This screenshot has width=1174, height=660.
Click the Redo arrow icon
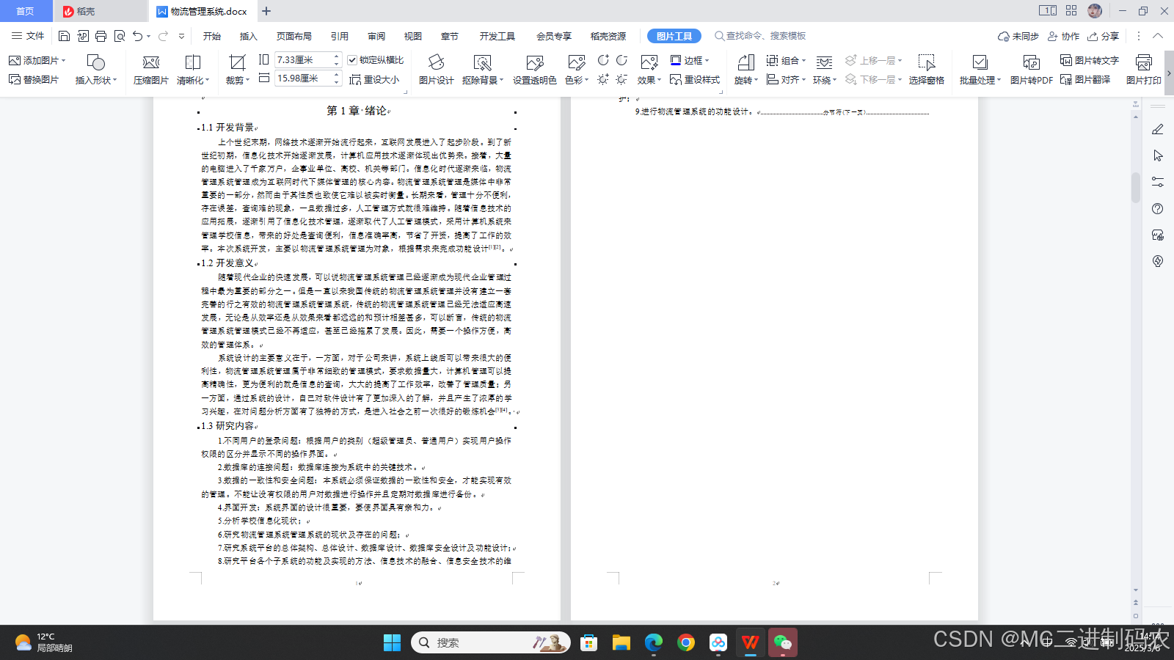coord(163,36)
